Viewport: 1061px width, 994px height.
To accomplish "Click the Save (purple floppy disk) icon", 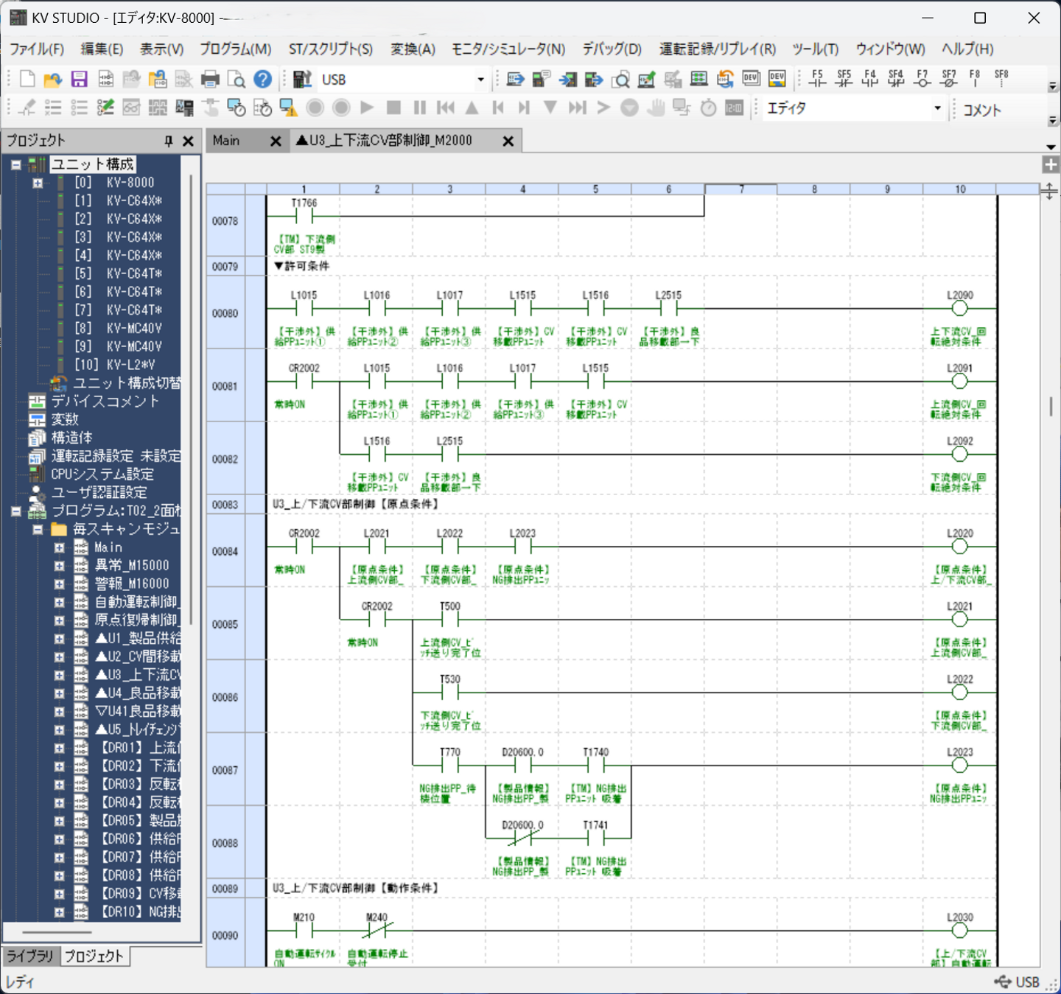I will tap(79, 80).
